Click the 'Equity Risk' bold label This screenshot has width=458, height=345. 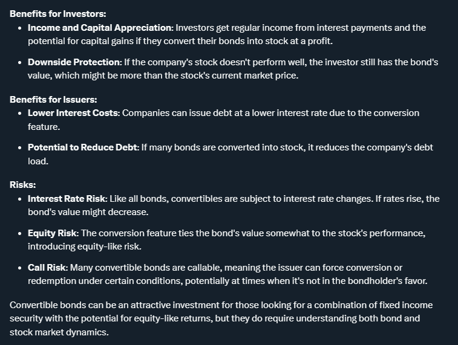coord(53,233)
